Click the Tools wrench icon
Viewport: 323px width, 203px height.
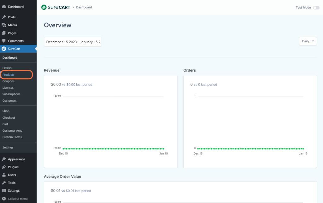point(4,183)
